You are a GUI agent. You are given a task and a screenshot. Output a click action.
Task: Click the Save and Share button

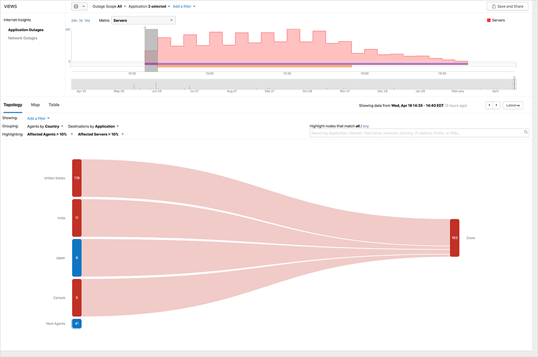[507, 6]
